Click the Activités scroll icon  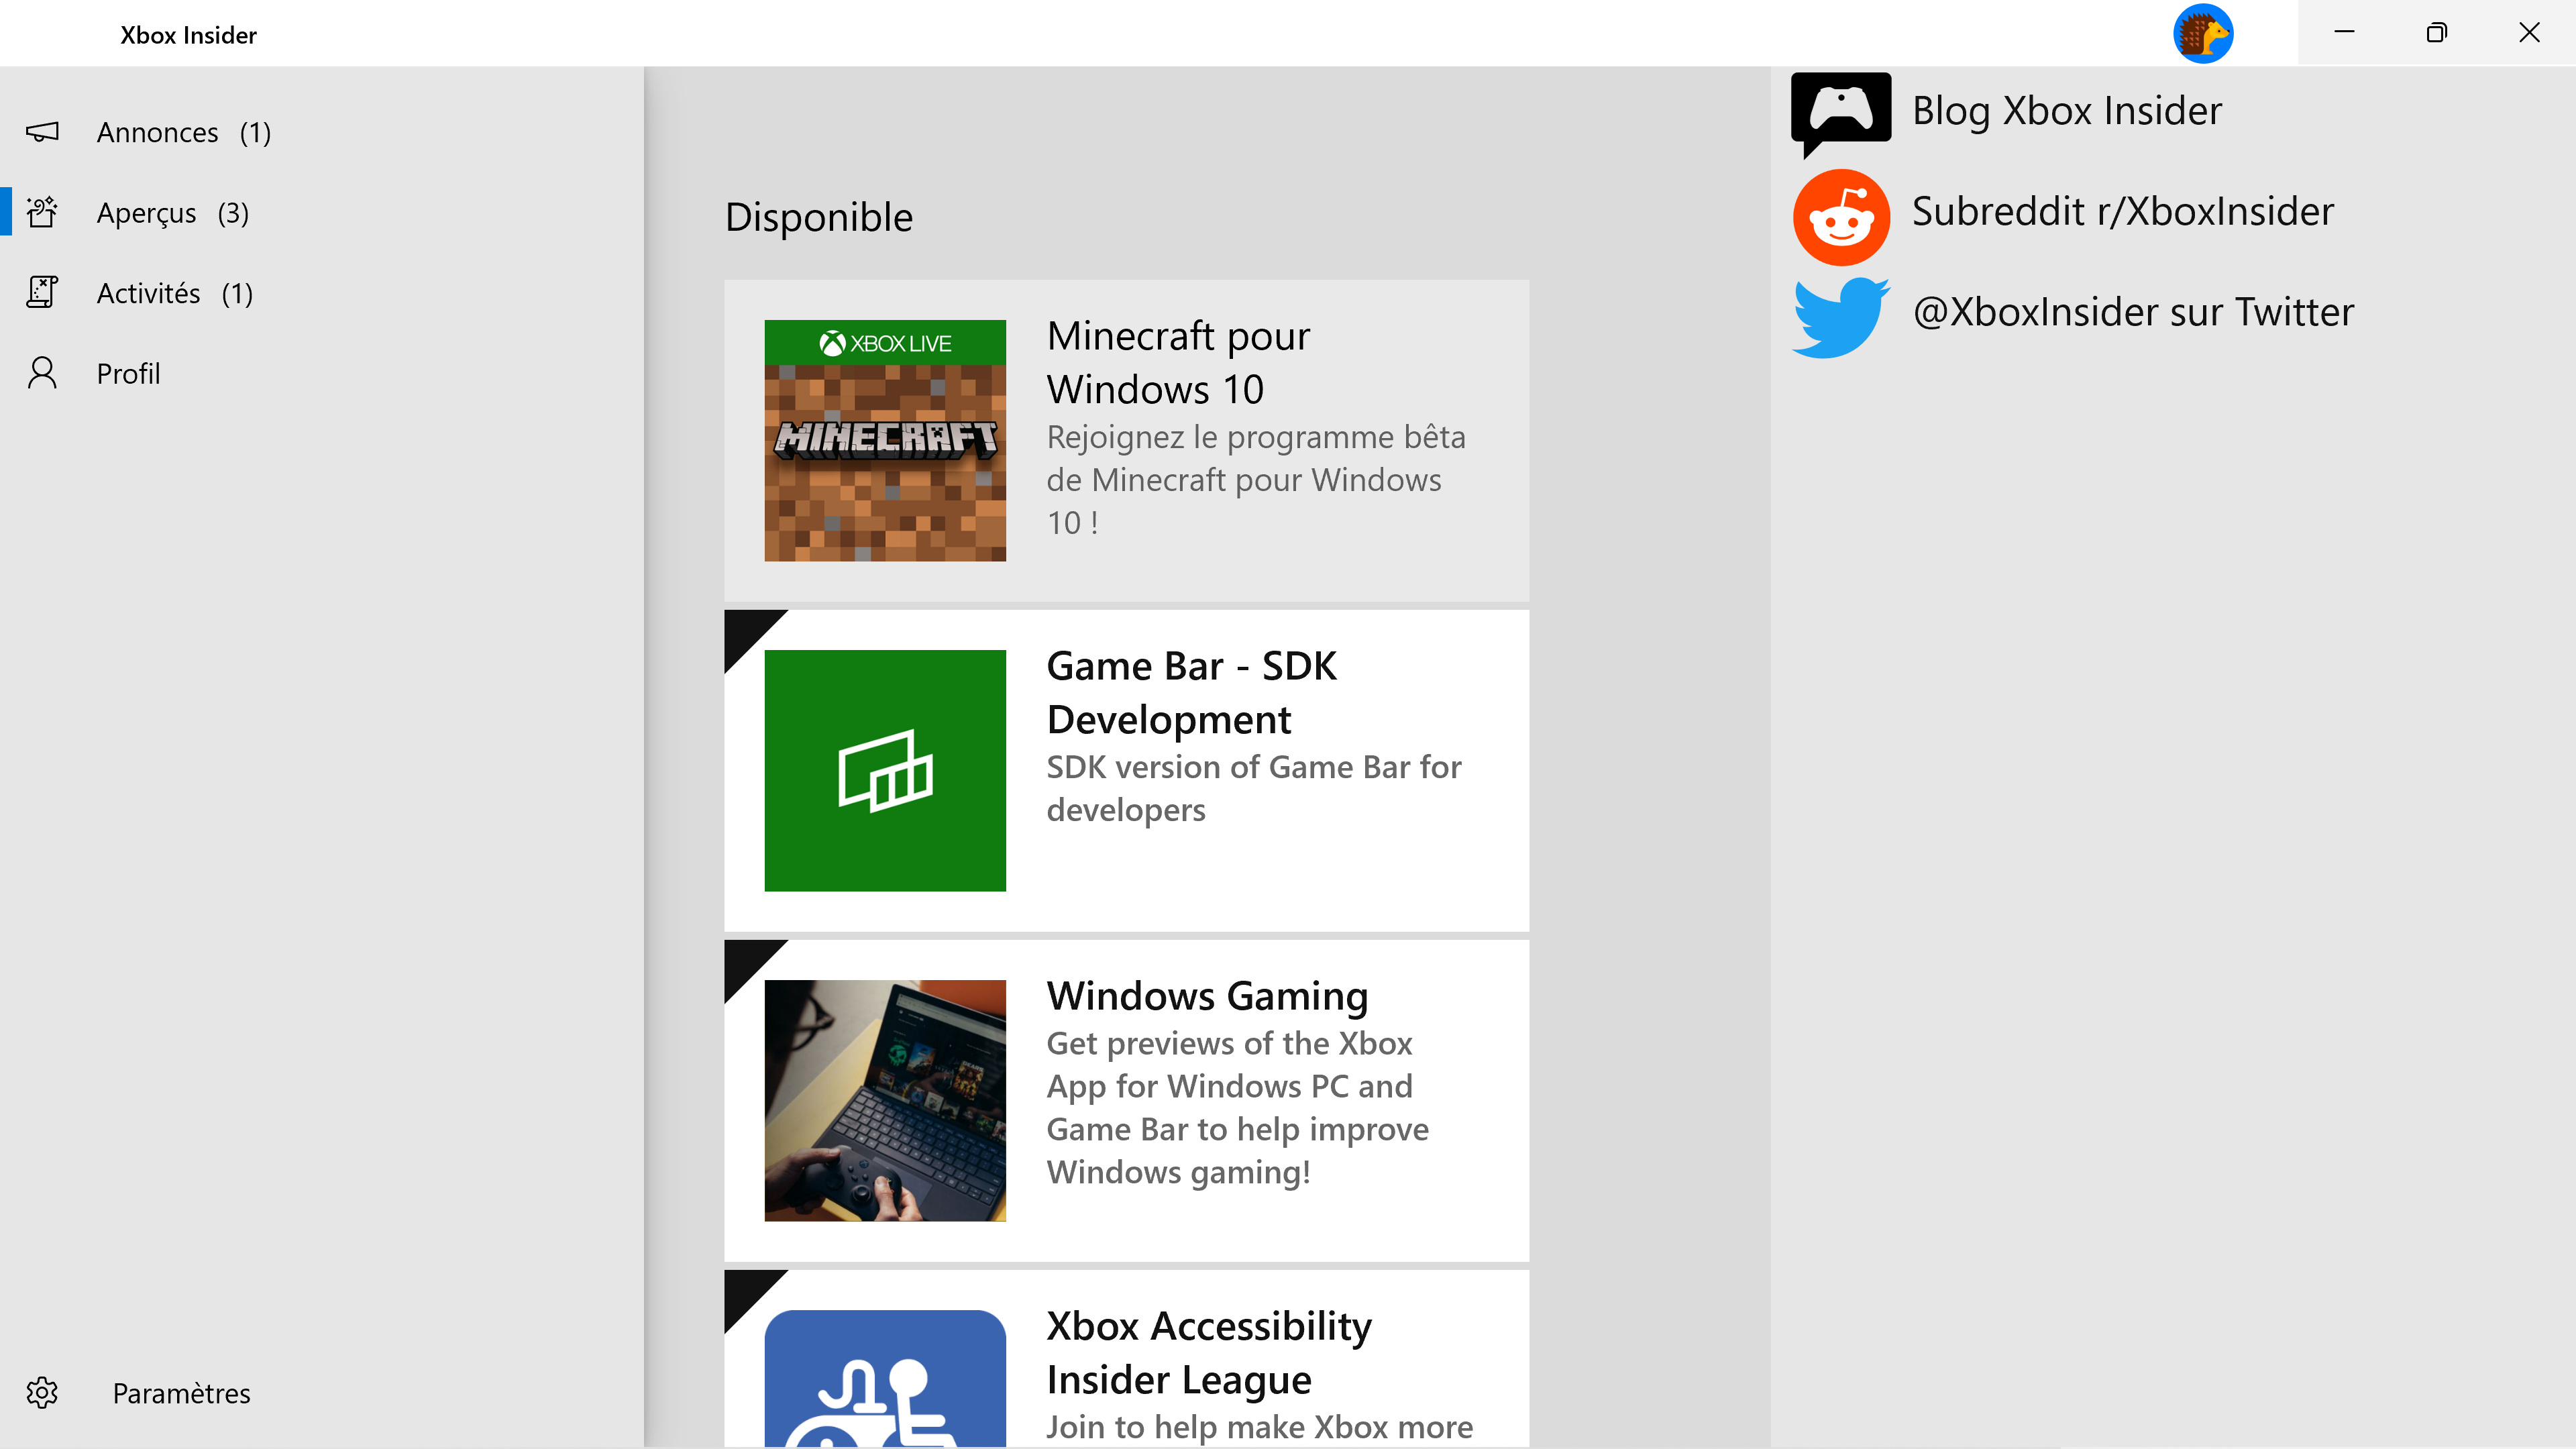42,292
